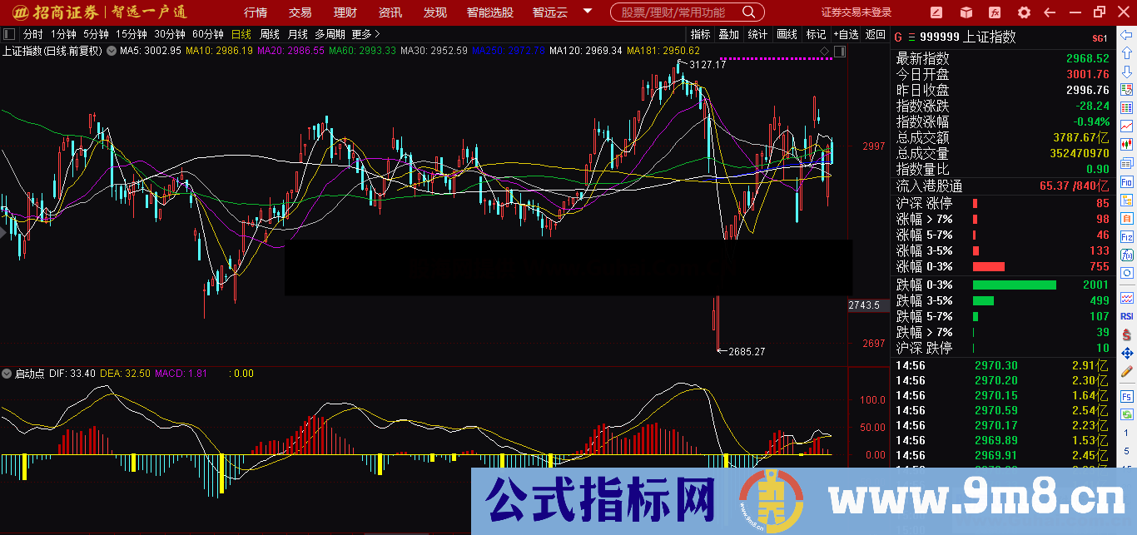Select the 画线 drawing tool
The image size is (1137, 535).
tap(786, 35)
